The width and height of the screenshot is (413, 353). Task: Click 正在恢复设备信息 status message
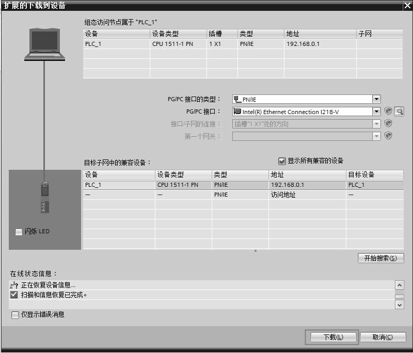tap(48, 285)
